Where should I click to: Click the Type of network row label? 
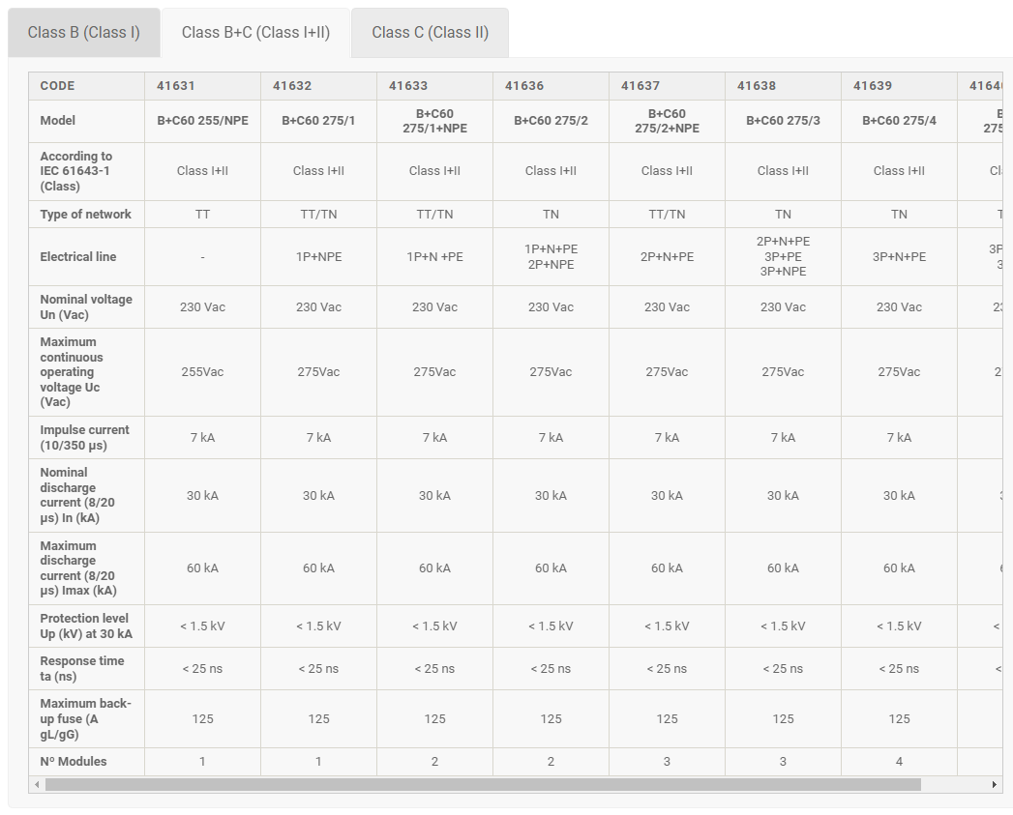point(85,215)
